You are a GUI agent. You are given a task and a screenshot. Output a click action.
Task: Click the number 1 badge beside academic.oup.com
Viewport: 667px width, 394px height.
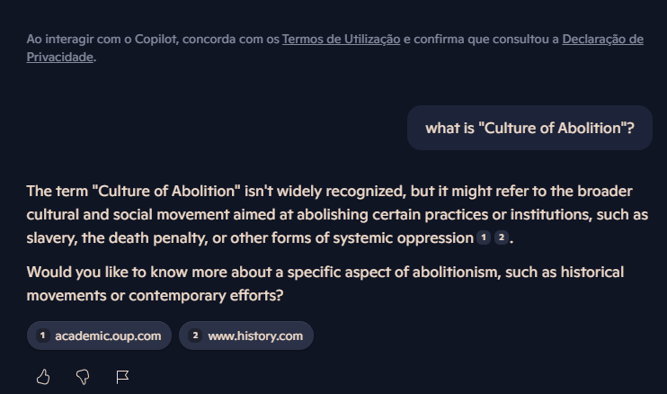(x=42, y=336)
